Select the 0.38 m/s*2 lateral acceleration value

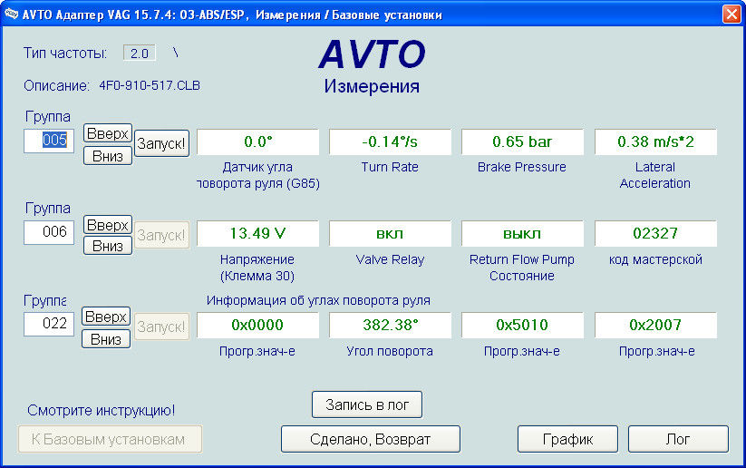pos(655,141)
